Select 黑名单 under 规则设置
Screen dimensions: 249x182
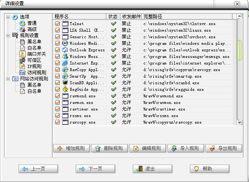34,42
